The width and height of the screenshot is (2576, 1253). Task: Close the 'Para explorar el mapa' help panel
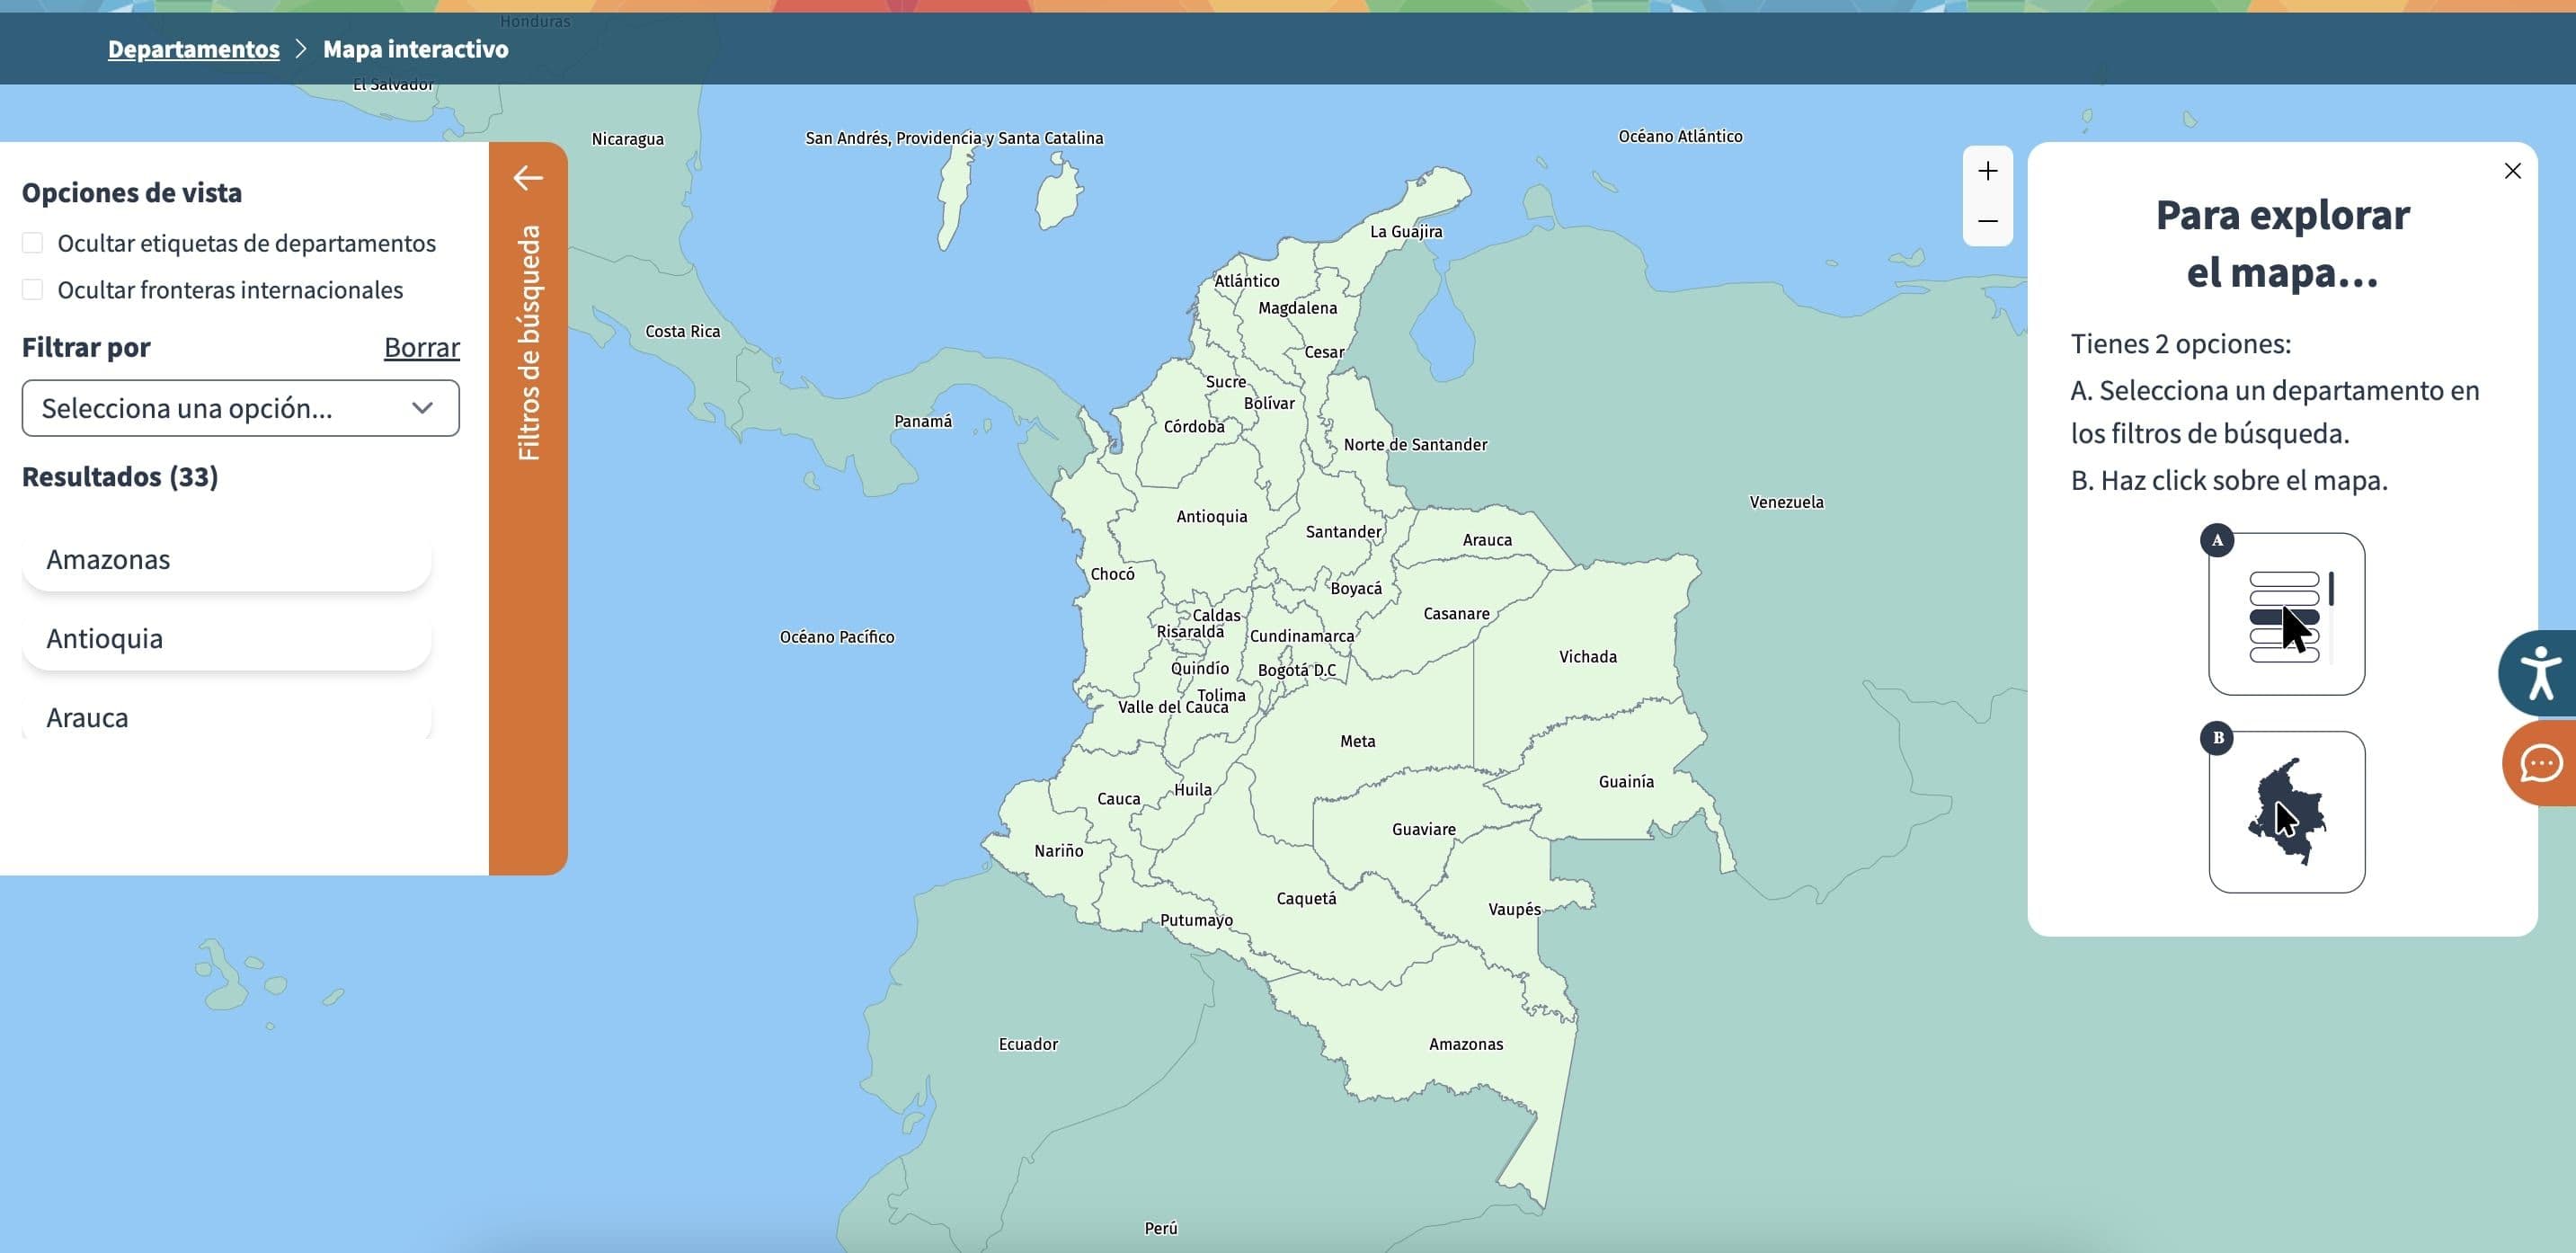pos(2512,171)
